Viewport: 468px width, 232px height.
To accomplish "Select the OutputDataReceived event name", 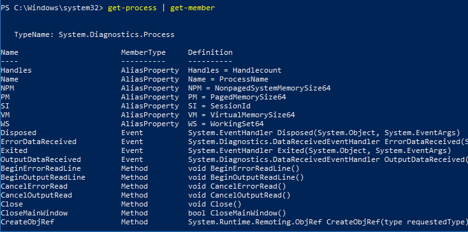I will point(41,159).
